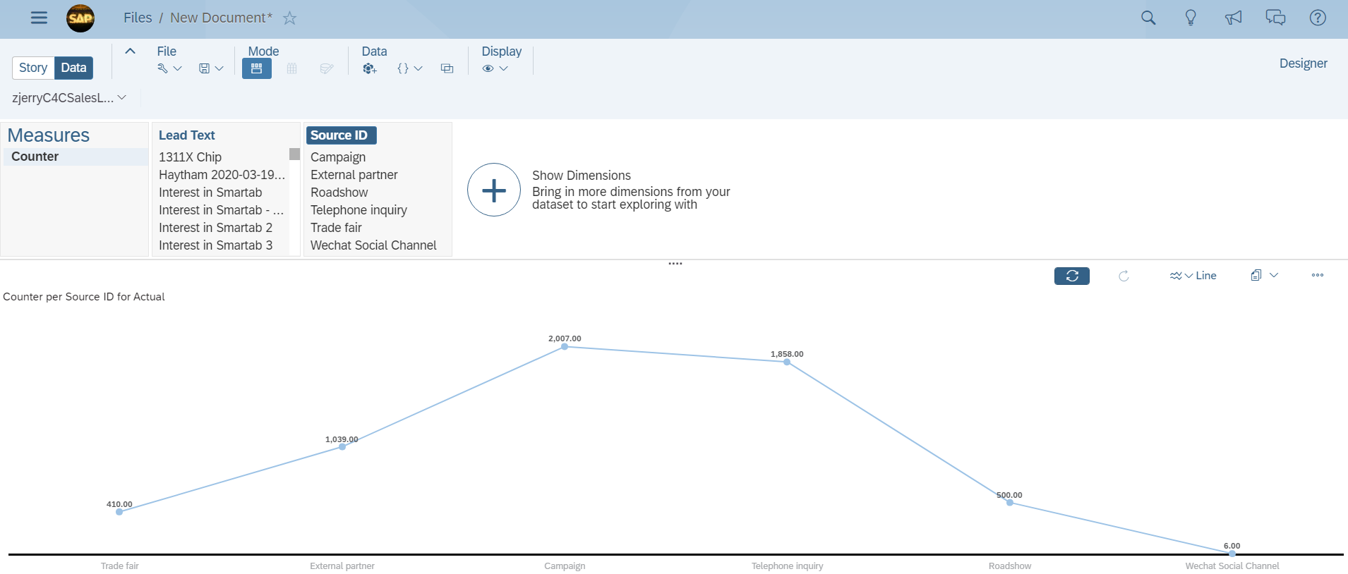Image resolution: width=1348 pixels, height=574 pixels.
Task: Click the Lead Text dimension header
Action: pos(187,135)
